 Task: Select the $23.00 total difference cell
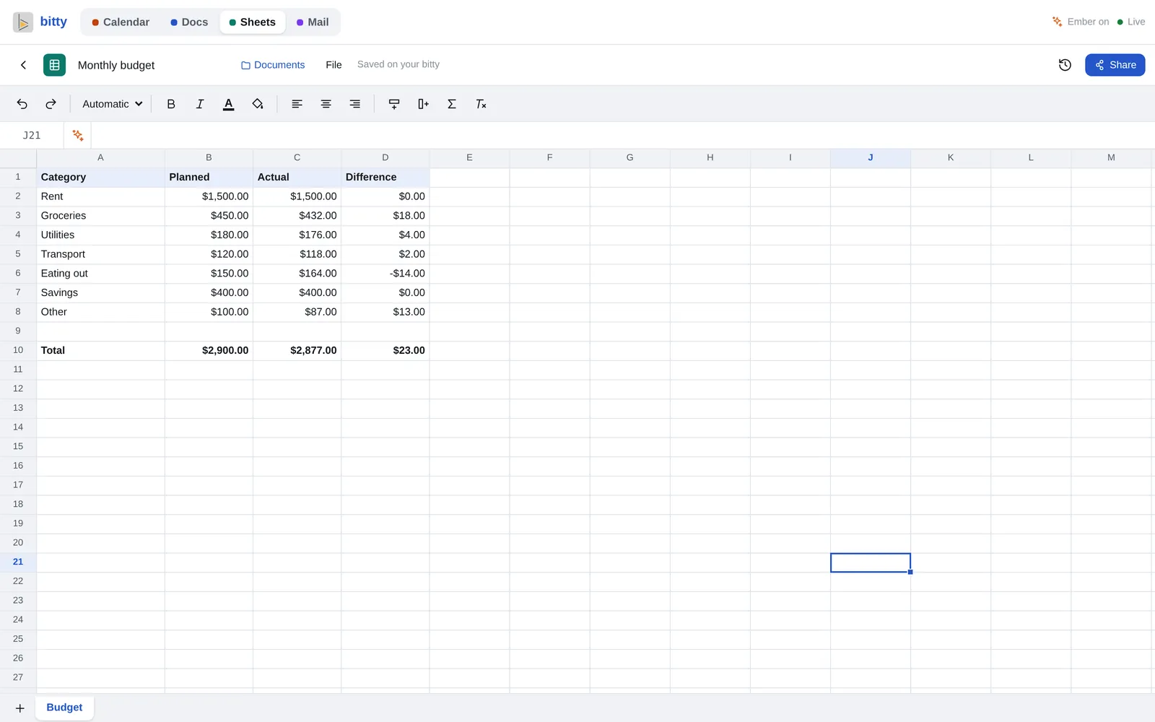coord(385,350)
